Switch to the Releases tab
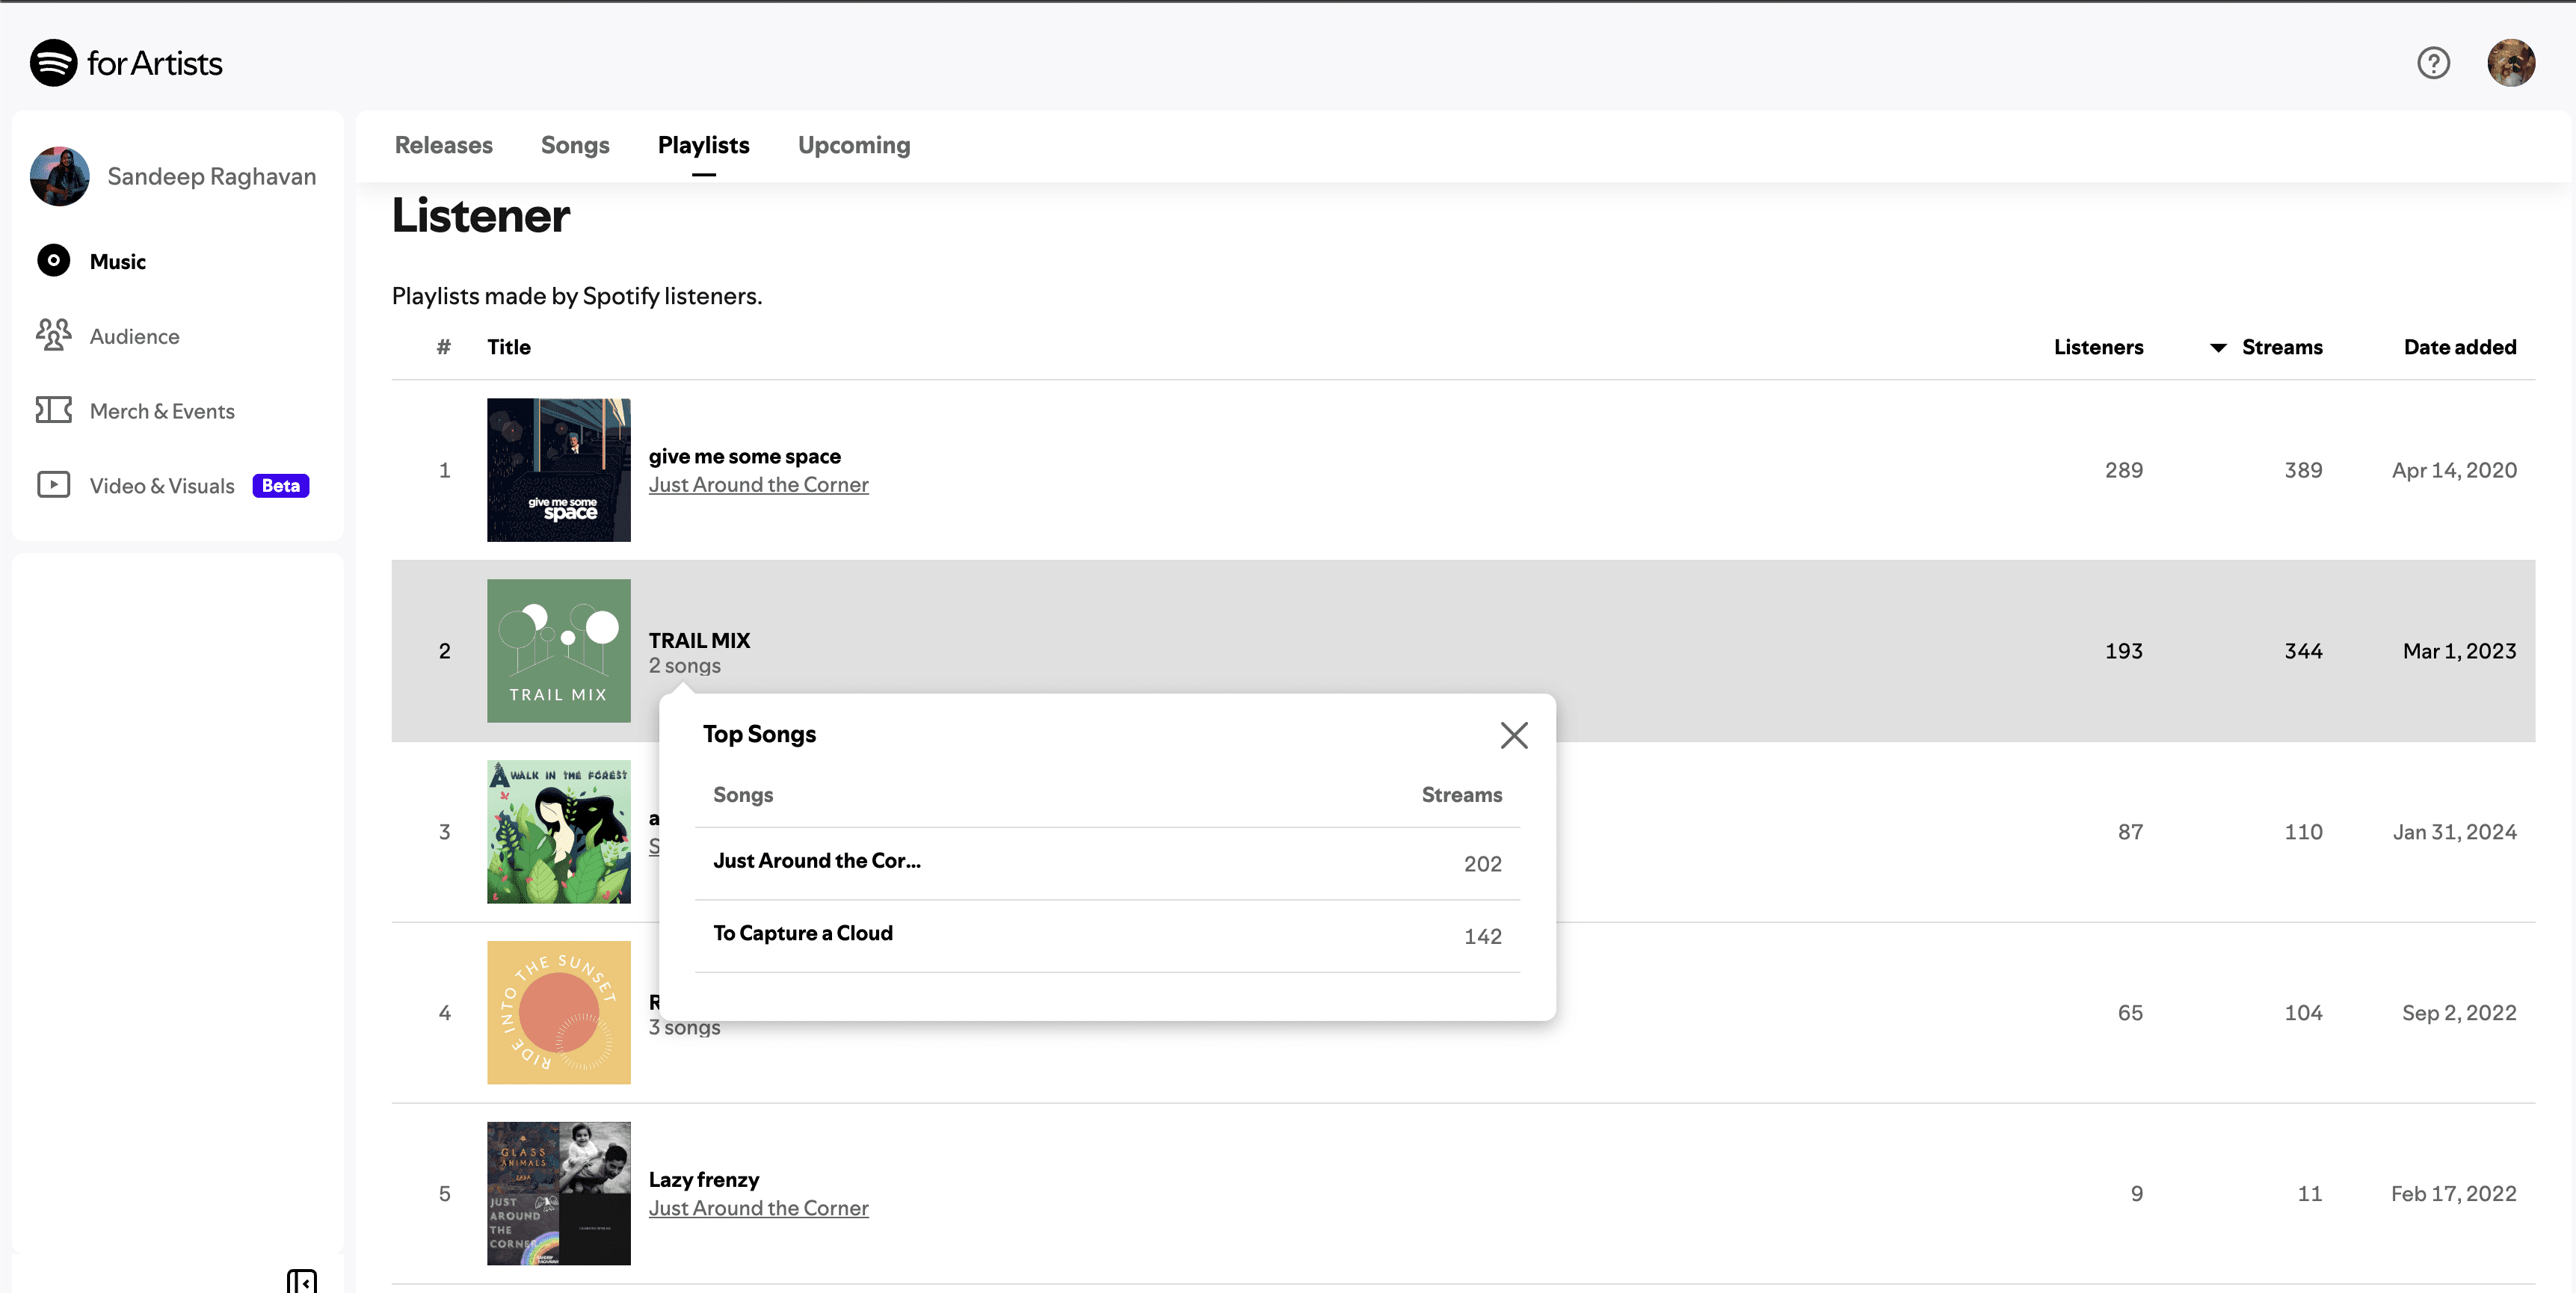The width and height of the screenshot is (2576, 1293). [x=443, y=145]
